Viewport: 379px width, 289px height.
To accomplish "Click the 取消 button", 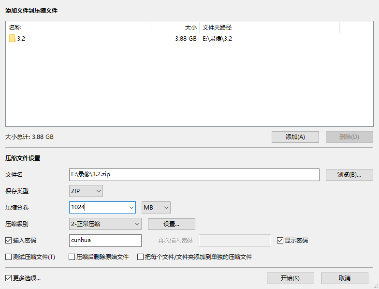I will coord(344,278).
